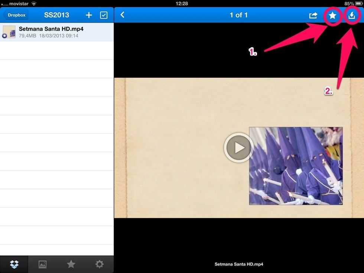The image size is (364, 273).
Task: Tap the video filename caption below the preview
Action: click(238, 264)
